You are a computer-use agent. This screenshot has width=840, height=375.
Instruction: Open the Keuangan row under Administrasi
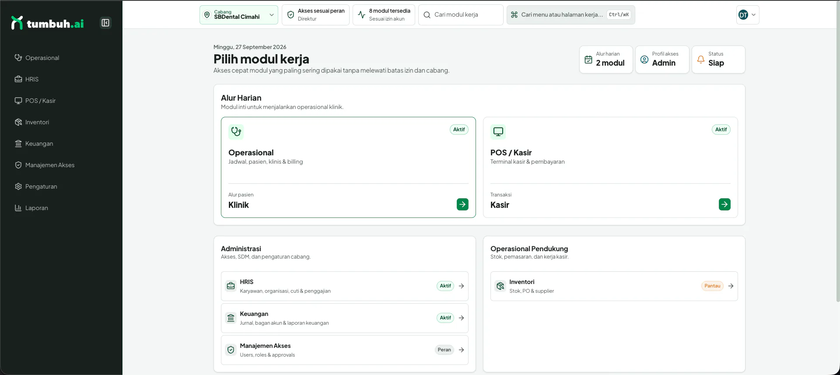pos(345,318)
